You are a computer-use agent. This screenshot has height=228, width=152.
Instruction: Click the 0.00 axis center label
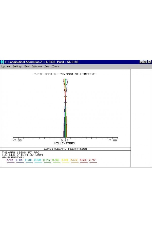tap(65, 140)
